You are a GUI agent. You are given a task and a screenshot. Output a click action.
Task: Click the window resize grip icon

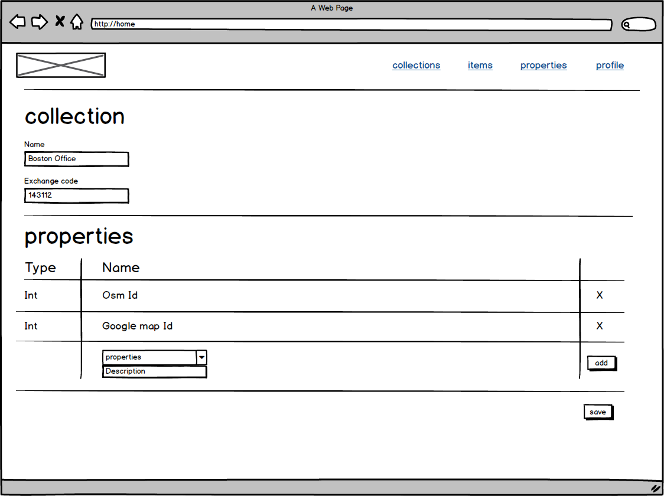click(656, 488)
